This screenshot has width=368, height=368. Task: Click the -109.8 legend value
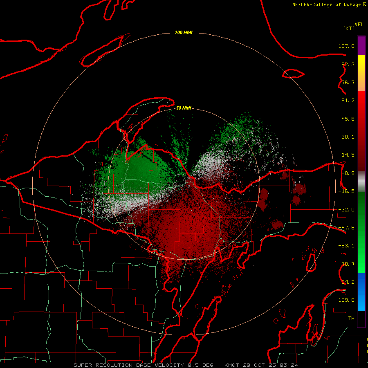[x=345, y=300]
